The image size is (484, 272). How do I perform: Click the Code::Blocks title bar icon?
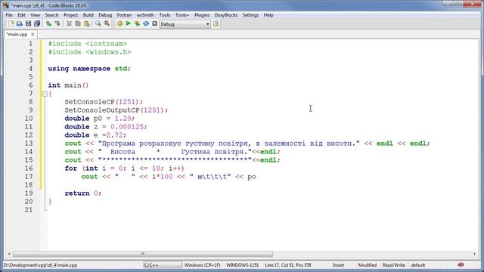click(x=6, y=5)
